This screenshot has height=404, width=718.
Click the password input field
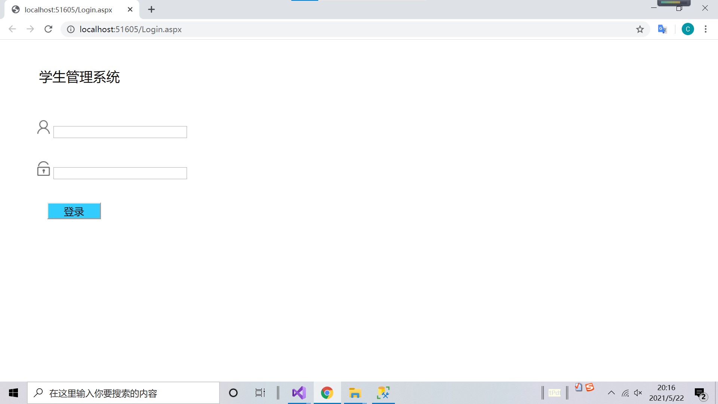(120, 173)
